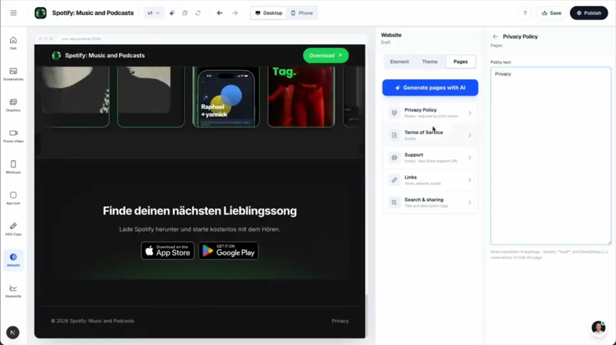Click the Search & sharing magnifier icon

[394, 203]
